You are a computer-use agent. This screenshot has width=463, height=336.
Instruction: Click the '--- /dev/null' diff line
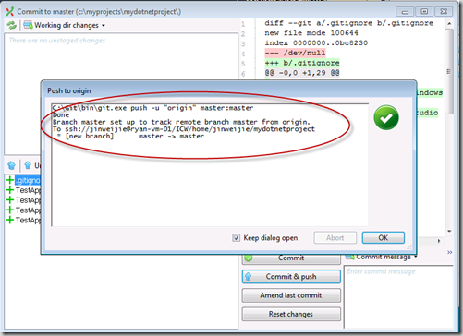[295, 53]
